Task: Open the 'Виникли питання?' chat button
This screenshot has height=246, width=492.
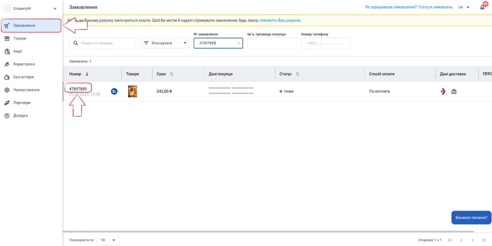Action: pos(471,218)
